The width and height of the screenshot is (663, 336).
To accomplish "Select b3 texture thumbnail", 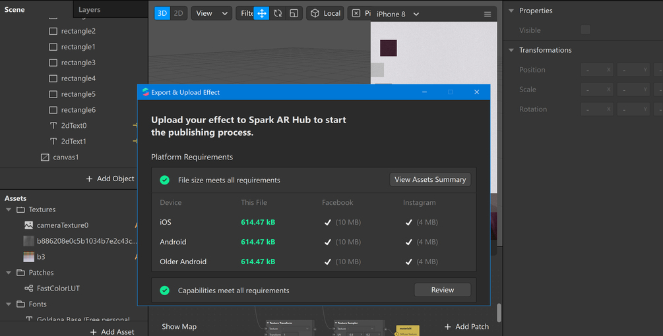I will tap(29, 257).
